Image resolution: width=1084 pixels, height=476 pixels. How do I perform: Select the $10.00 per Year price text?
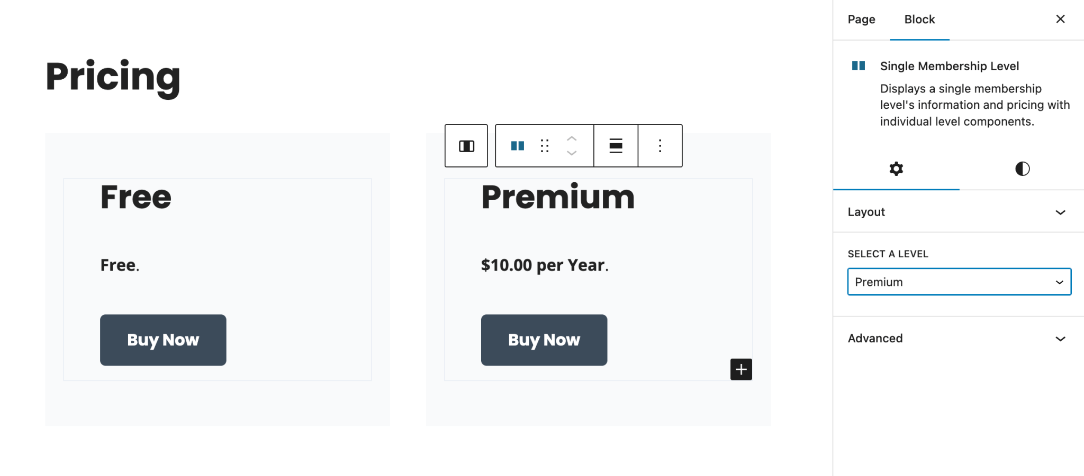click(x=544, y=265)
